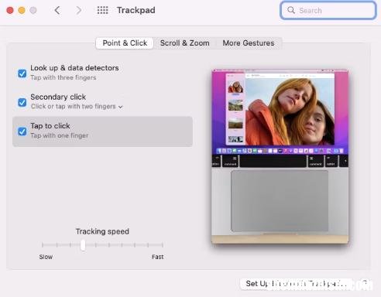The image size is (381, 297).
Task: Click the Set Up Bluetooth Trackpad button
Action: pyautogui.click(x=297, y=284)
